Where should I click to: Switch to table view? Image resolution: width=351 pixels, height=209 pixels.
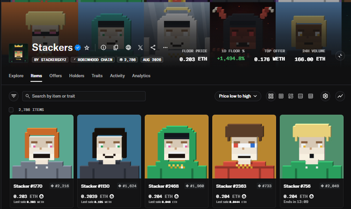pyautogui.click(x=311, y=96)
